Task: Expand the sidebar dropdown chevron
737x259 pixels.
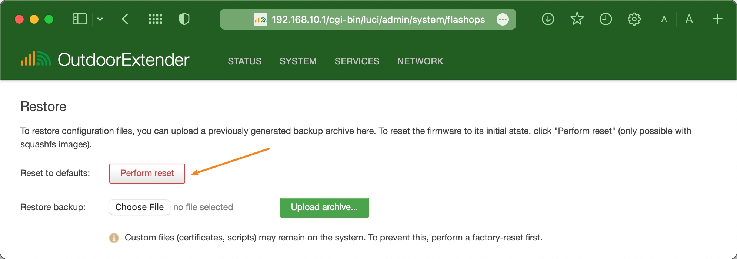Action: pyautogui.click(x=100, y=19)
